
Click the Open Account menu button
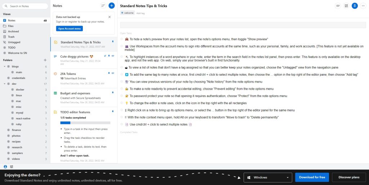coord(70,28)
